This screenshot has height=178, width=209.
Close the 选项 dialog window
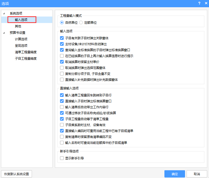[x=205, y=3]
